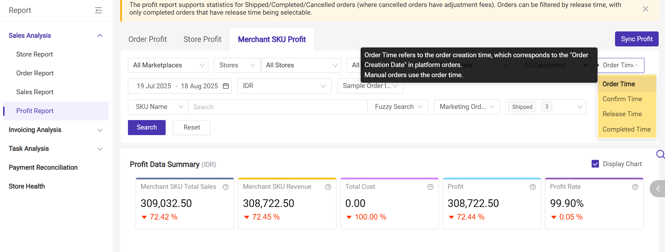Screen dimensions: 665x252
Task: Open the Shipped status multi-select dropdown
Action: (x=546, y=107)
